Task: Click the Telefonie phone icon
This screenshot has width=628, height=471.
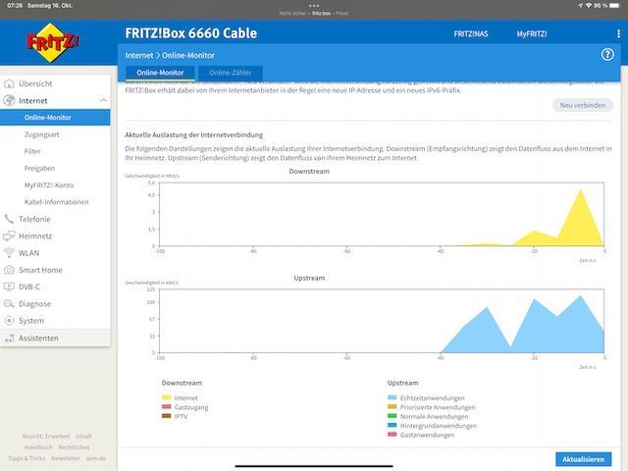Action: pos(9,219)
